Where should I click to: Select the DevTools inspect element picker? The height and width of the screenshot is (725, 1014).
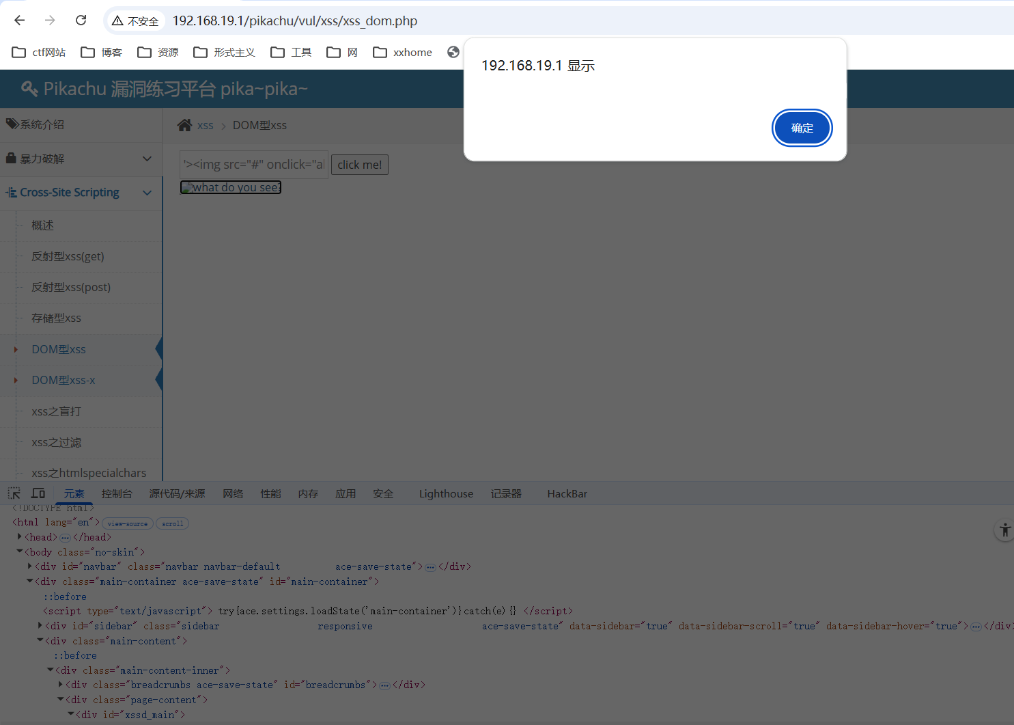pos(14,493)
